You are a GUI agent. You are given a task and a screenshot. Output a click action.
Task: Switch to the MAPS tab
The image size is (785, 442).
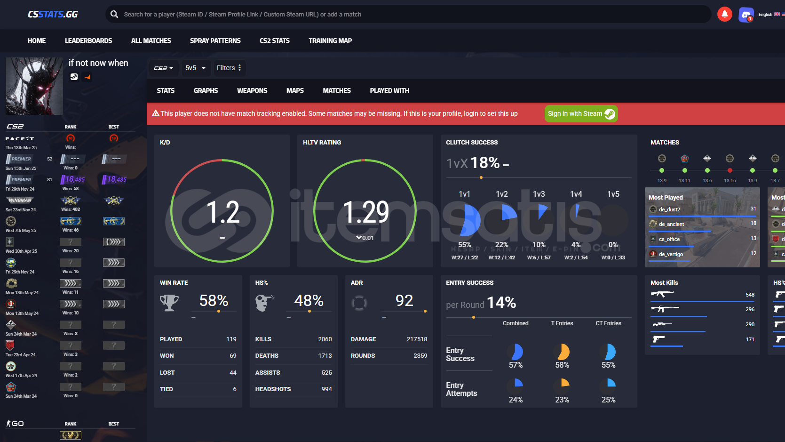click(x=295, y=90)
